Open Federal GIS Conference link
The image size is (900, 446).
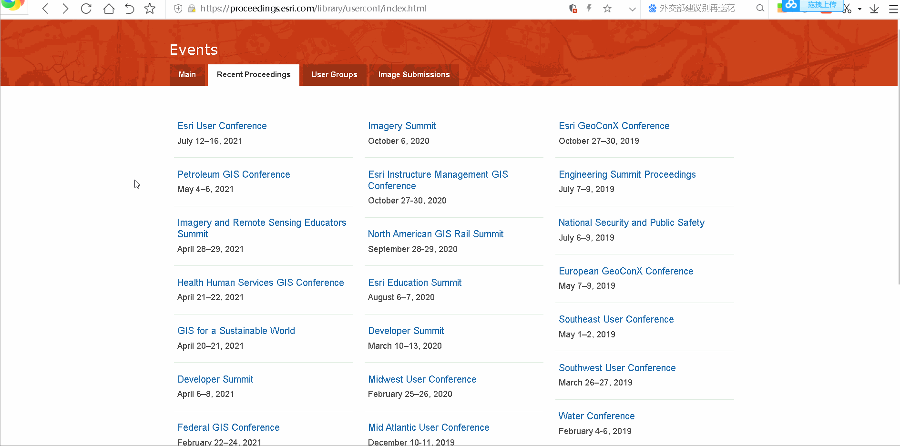coord(228,427)
